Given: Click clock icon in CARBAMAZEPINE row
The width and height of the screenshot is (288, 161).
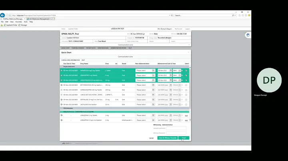Looking at the screenshot, I should click(x=180, y=90).
